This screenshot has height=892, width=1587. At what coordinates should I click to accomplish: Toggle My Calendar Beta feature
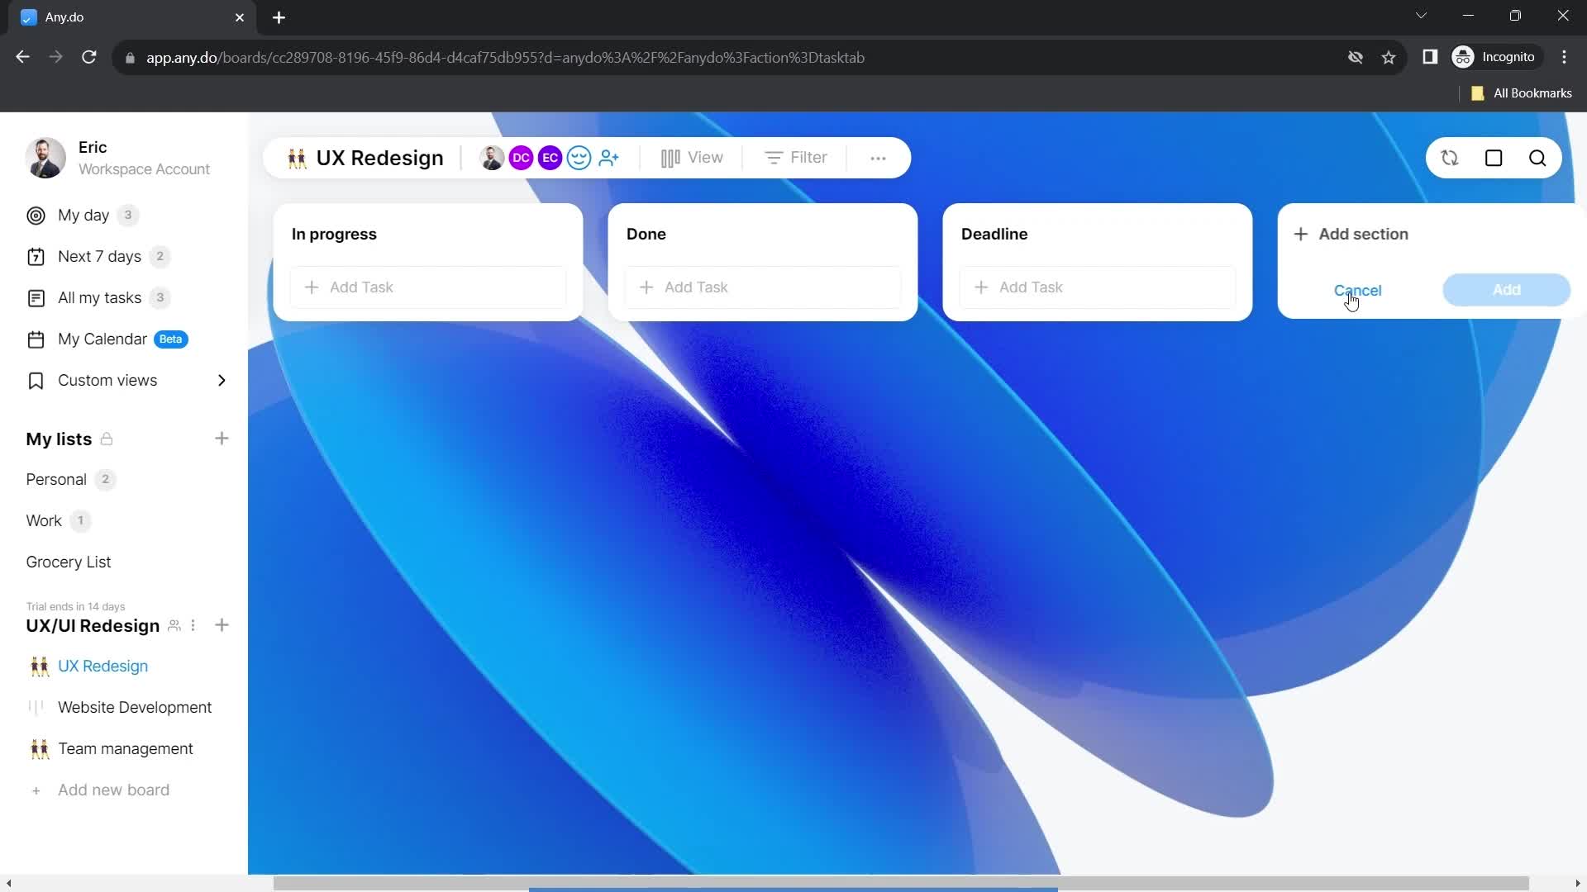tap(102, 339)
